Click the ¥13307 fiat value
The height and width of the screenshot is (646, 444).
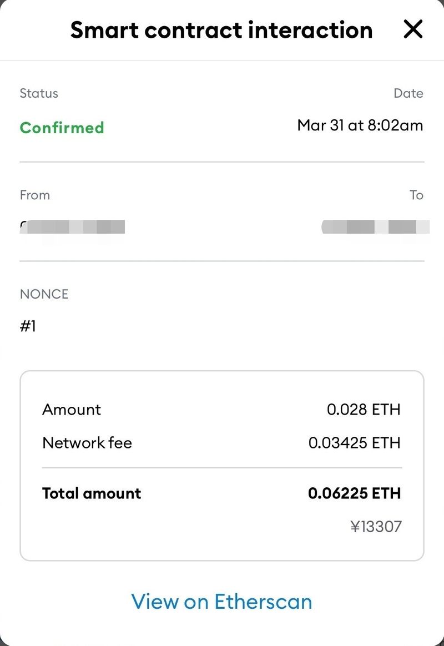point(375,526)
